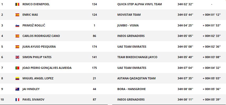Click the Portuguese flag beside Joao Almeida
This screenshot has width=226, height=105.
[x=17, y=68]
